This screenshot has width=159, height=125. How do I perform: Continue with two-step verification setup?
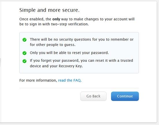pyautogui.click(x=125, y=96)
